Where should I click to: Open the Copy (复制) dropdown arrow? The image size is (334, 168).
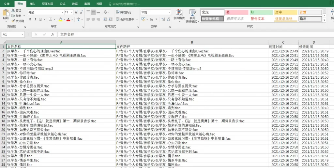tap(24, 16)
